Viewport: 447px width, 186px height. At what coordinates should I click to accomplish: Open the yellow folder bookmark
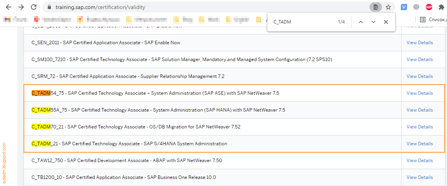pos(259,20)
